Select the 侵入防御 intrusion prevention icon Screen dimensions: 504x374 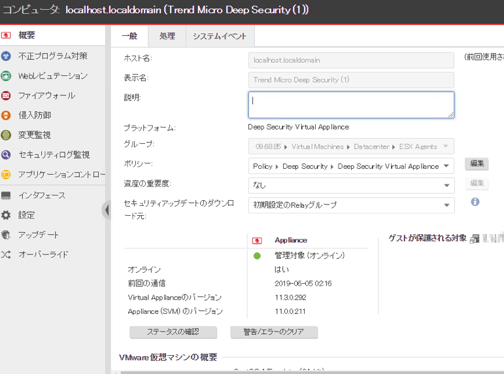coord(7,115)
